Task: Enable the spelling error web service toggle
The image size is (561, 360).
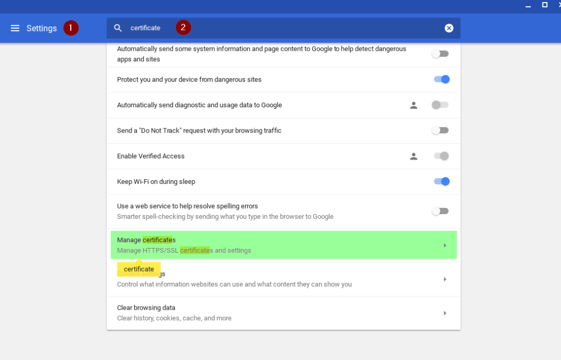Action: click(x=440, y=210)
